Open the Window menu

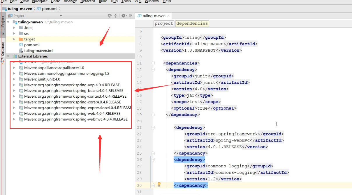pyautogui.click(x=152, y=1)
